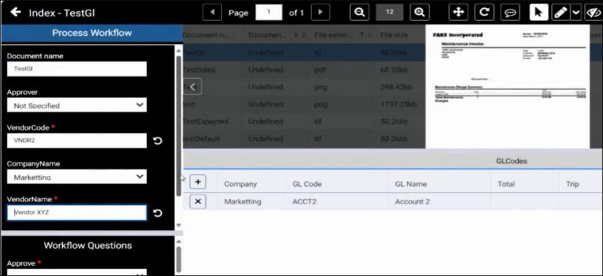This screenshot has height=276, width=603.
Task: Toggle annotation visibility with the eye icon
Action: (x=593, y=12)
